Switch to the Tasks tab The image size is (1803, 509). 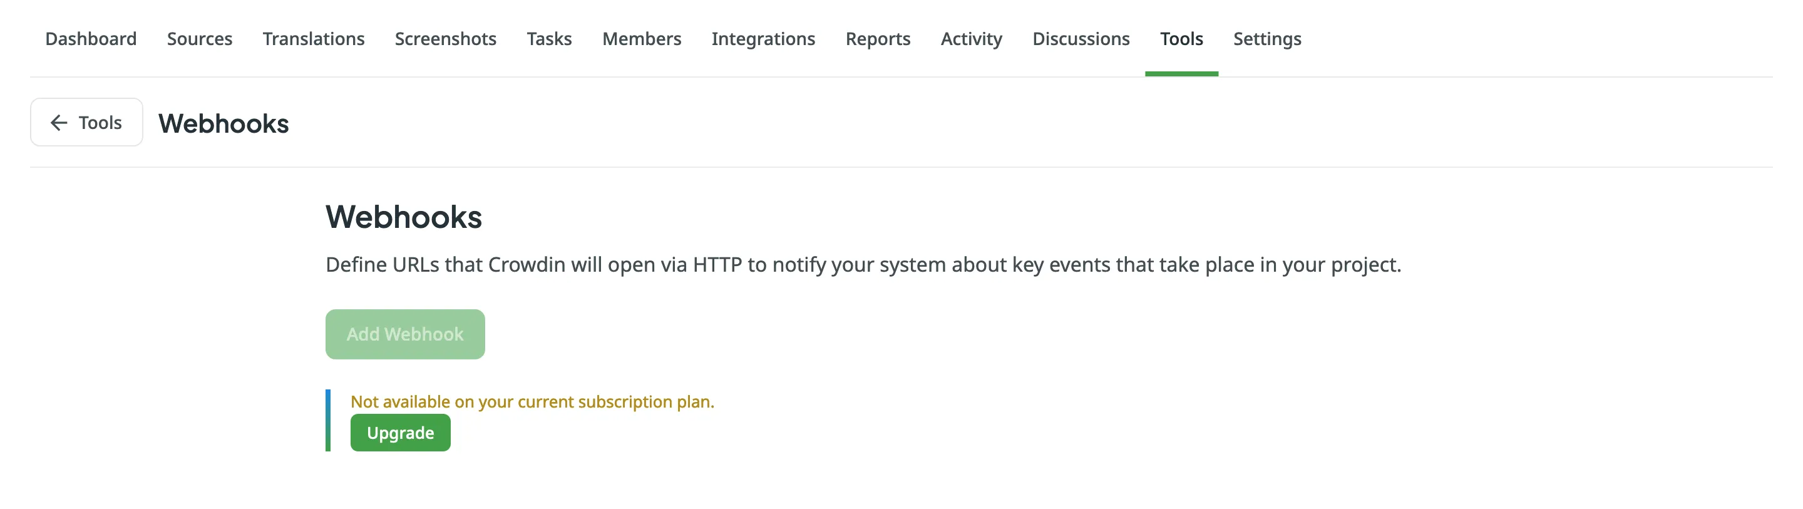pyautogui.click(x=549, y=39)
